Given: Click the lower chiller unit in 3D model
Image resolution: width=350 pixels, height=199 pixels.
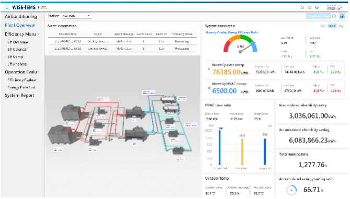Looking at the screenshot, I should coord(136,134).
